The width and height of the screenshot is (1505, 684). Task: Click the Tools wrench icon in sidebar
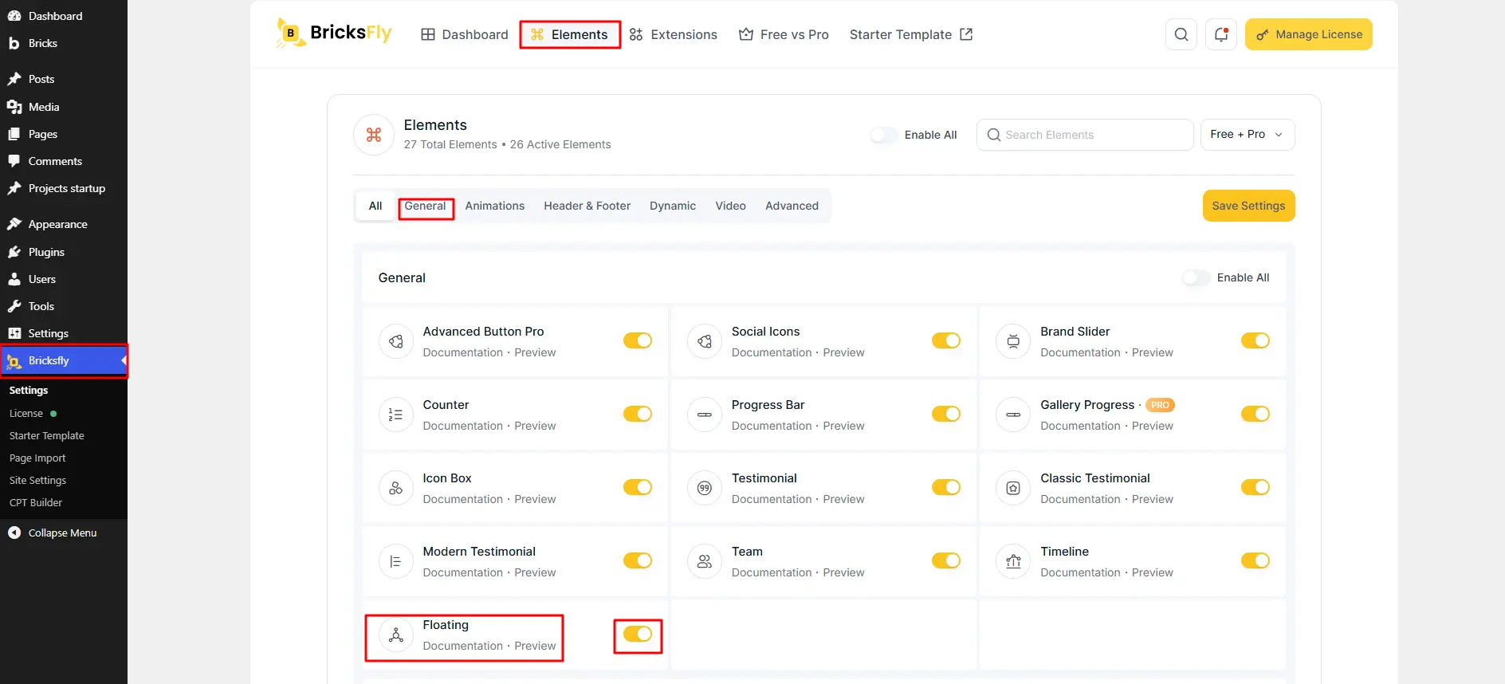point(14,306)
